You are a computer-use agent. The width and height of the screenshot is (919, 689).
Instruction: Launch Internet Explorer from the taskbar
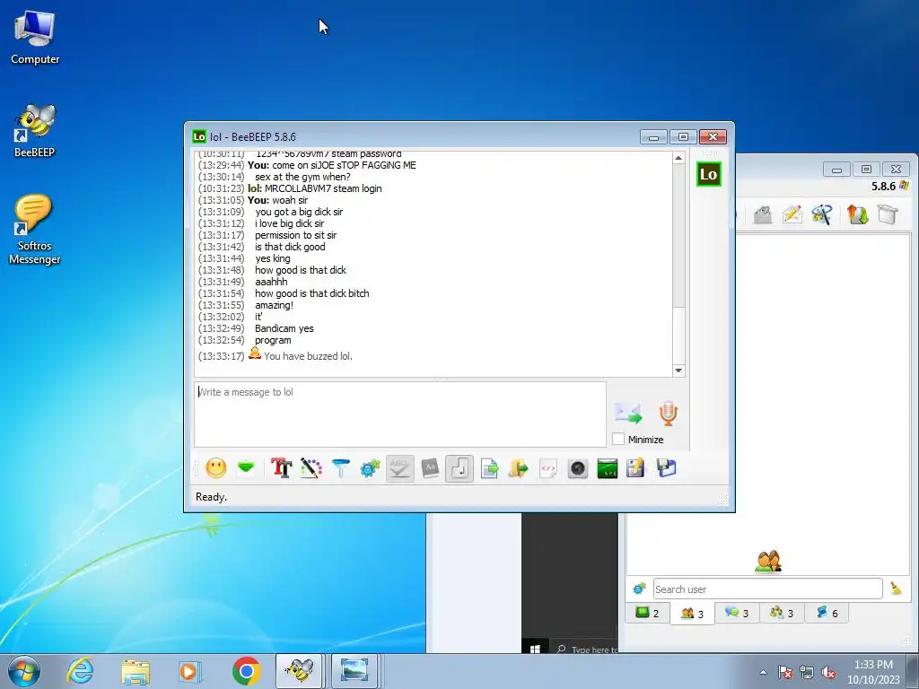coord(80,671)
